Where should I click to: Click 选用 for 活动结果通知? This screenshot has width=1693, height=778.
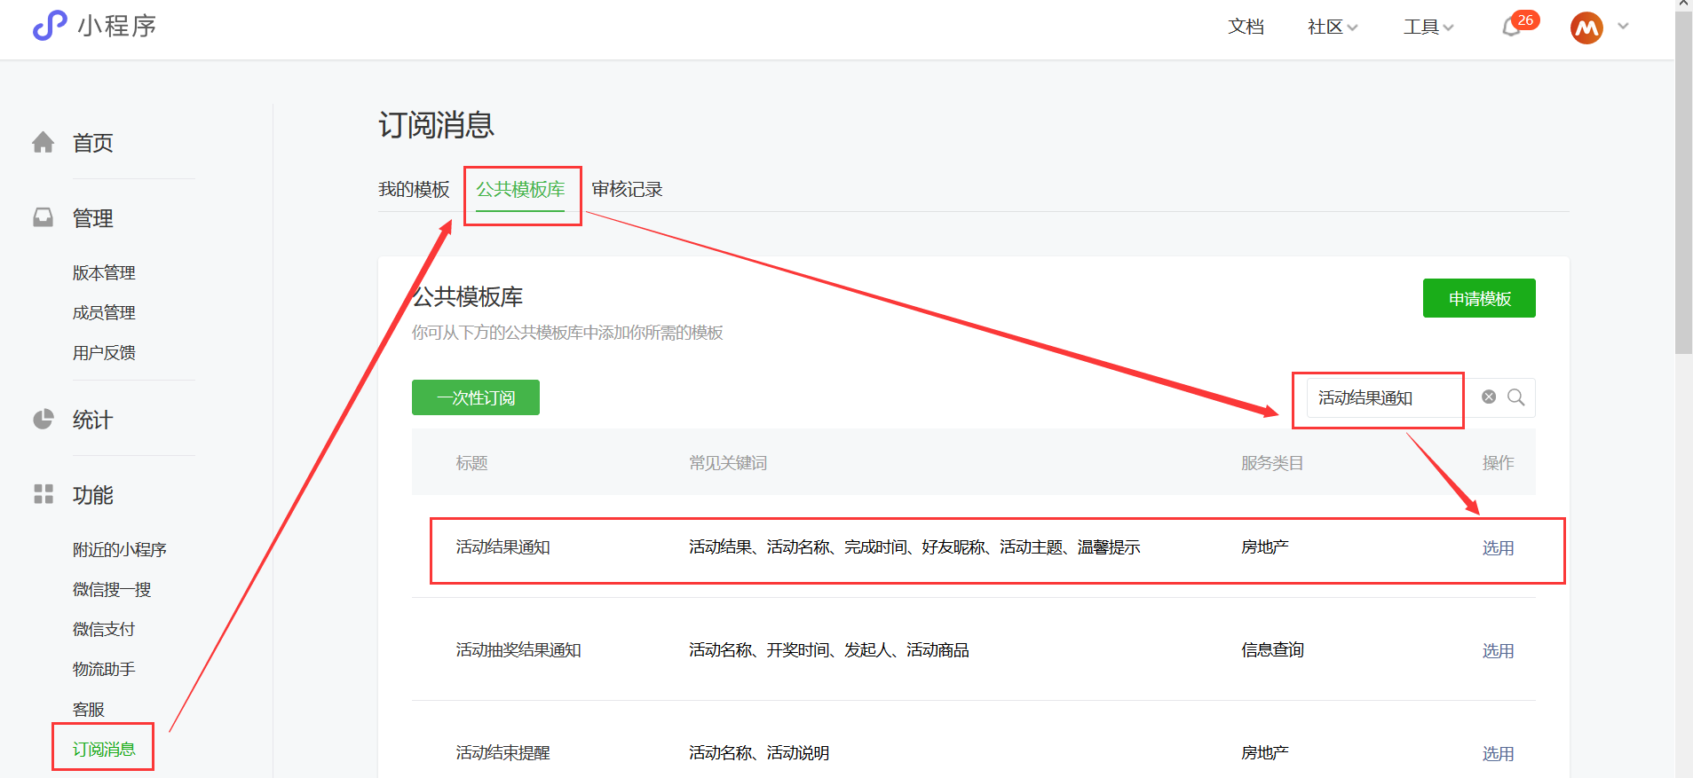pyautogui.click(x=1498, y=548)
